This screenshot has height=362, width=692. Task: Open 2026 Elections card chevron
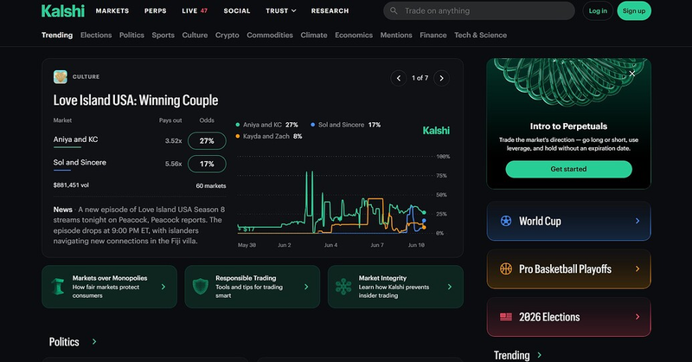(x=638, y=316)
